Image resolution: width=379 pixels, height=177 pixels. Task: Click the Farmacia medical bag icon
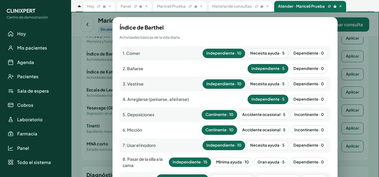click(11, 134)
